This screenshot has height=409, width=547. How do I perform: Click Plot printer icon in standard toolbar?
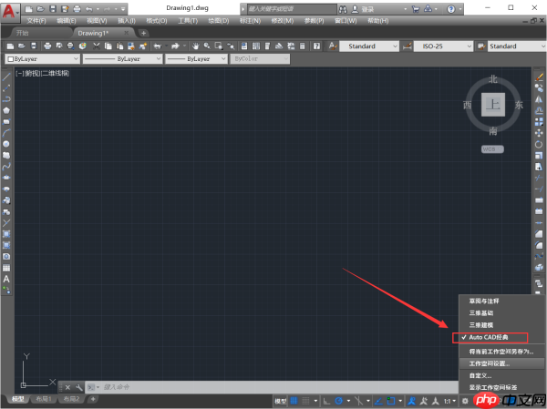(x=47, y=46)
